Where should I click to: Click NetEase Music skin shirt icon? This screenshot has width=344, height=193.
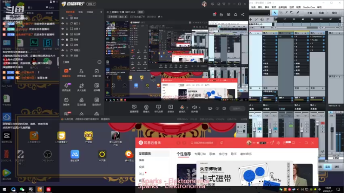(272, 143)
